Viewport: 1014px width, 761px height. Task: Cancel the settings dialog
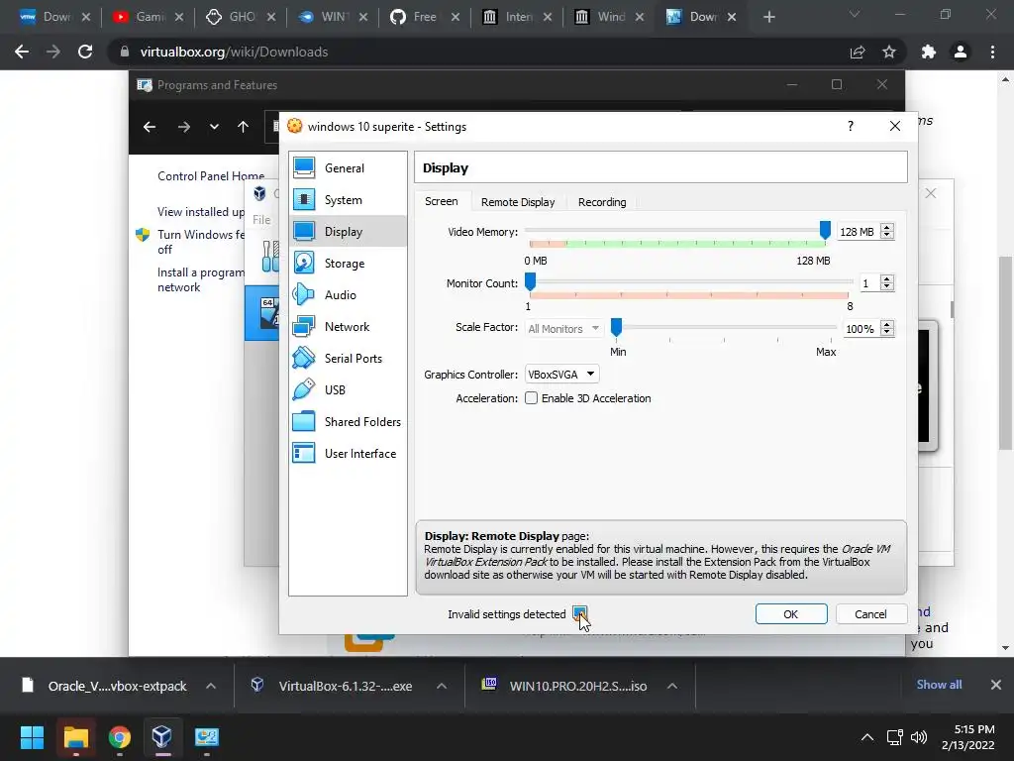point(870,614)
